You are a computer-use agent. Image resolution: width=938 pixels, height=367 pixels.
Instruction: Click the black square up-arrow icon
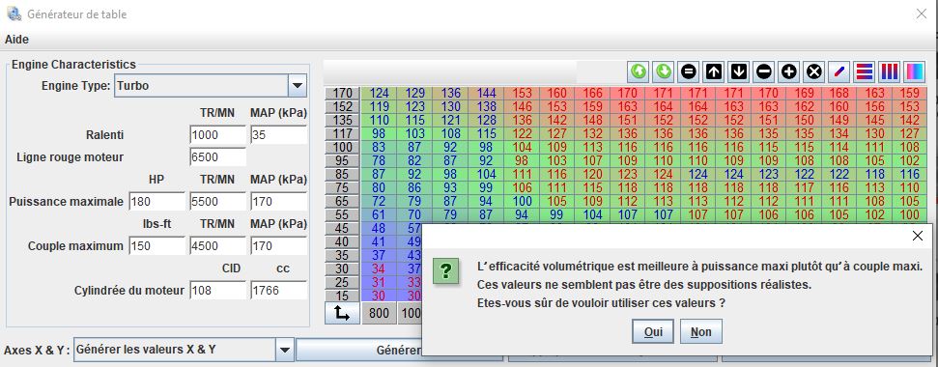click(714, 71)
